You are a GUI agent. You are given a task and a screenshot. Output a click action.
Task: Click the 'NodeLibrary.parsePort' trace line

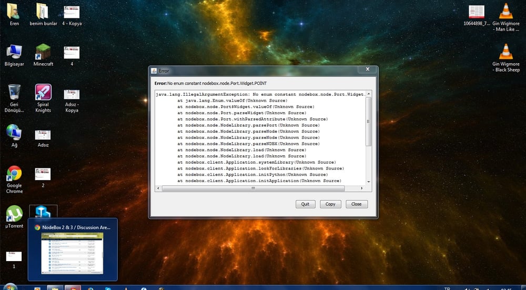pyautogui.click(x=248, y=125)
